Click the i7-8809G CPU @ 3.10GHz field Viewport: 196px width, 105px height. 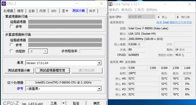tap(63, 82)
